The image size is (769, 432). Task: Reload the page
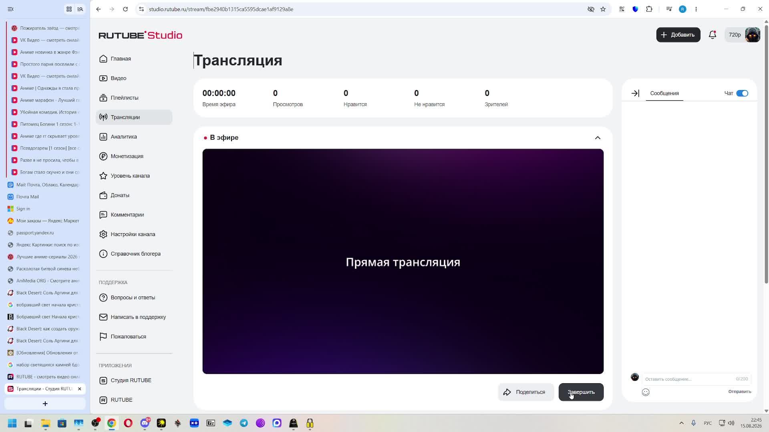point(125,9)
